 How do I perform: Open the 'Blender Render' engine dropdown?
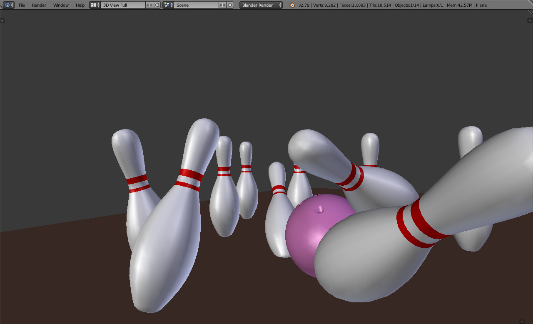click(x=261, y=5)
